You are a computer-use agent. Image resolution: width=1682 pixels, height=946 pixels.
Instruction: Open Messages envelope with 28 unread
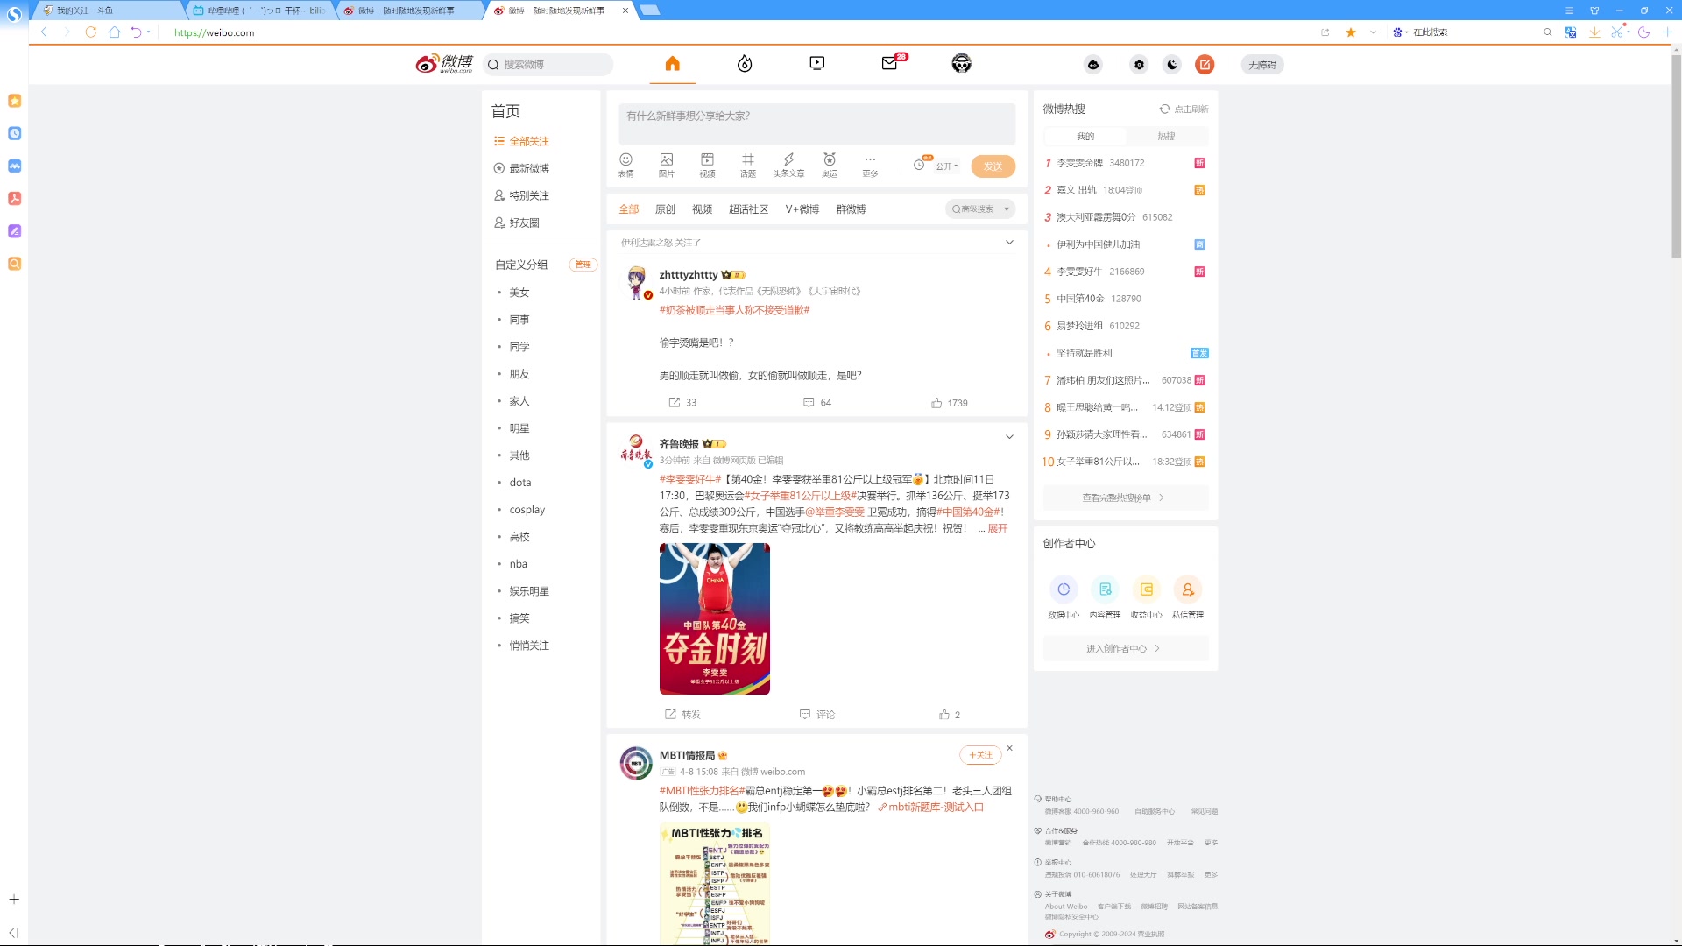[x=890, y=64]
